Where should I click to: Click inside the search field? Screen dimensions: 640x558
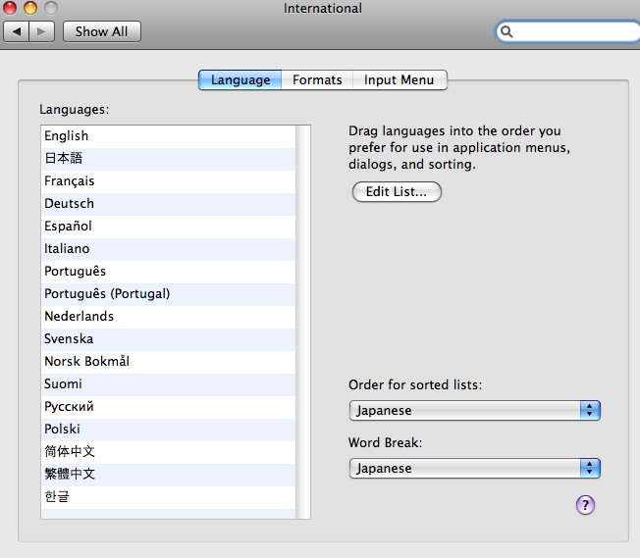tap(574, 31)
